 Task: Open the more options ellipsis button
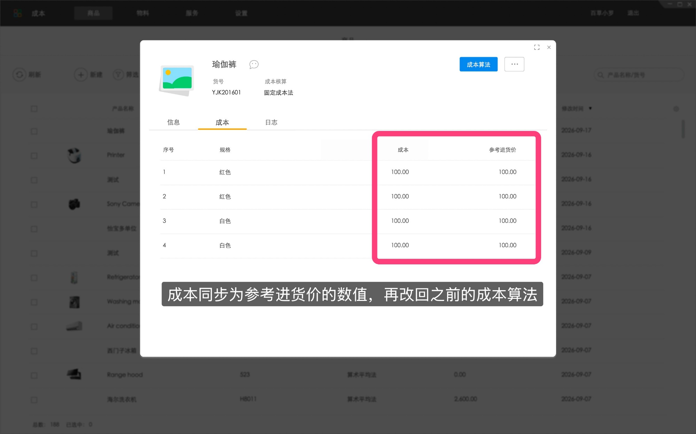514,64
